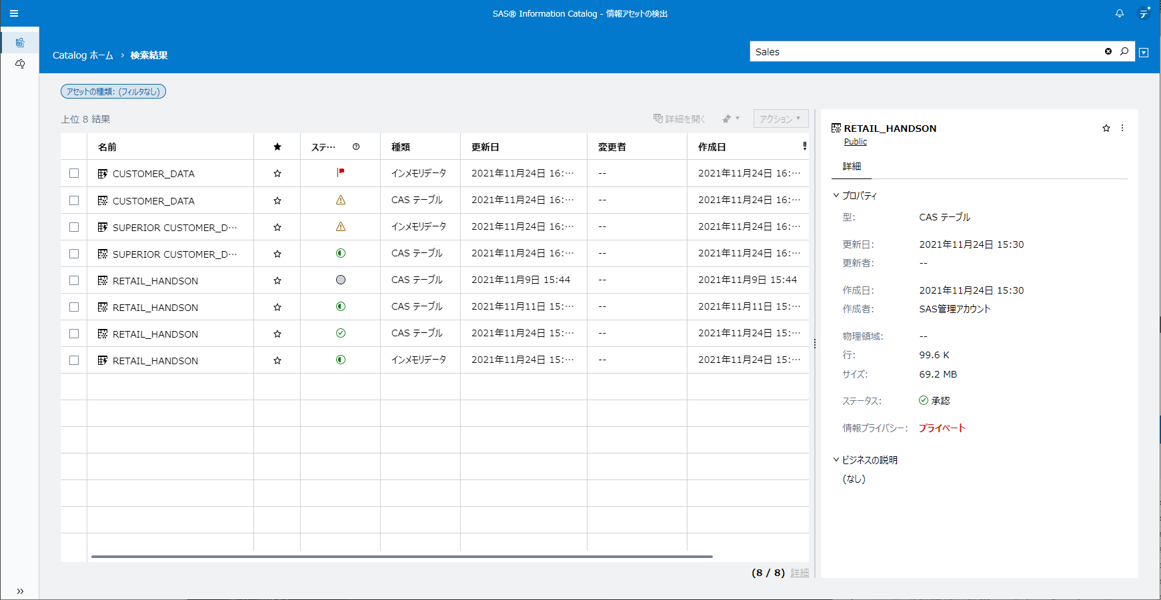Click the status help question icon
The width and height of the screenshot is (1161, 600).
click(x=356, y=147)
